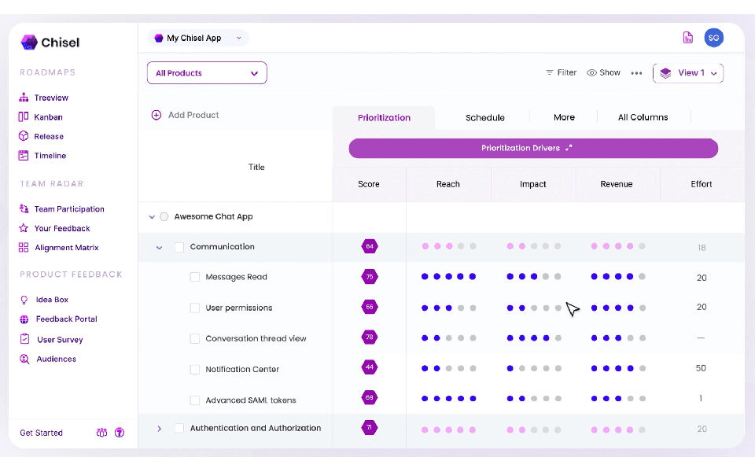
Task: Open Team Participation icon
Action: [24, 208]
